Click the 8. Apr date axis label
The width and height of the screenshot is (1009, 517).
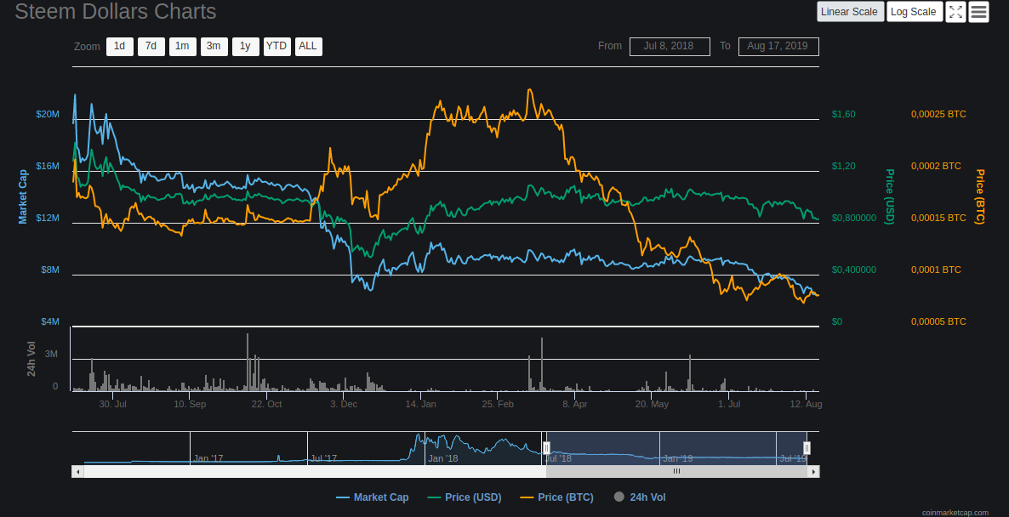pyautogui.click(x=574, y=405)
